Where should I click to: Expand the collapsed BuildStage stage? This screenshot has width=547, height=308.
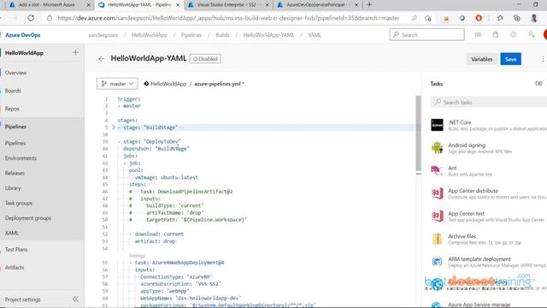114,127
